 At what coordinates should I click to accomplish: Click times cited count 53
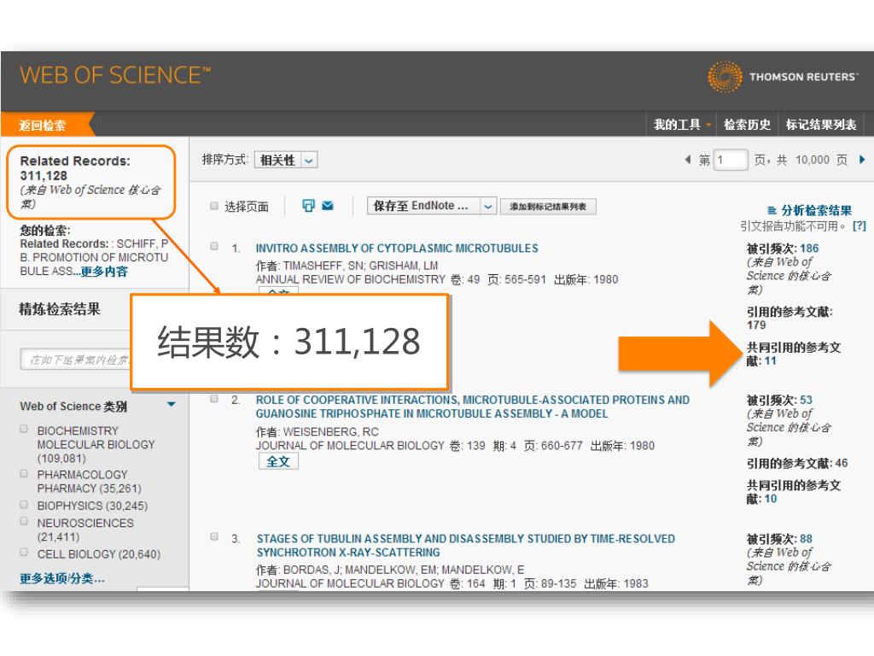tap(806, 400)
